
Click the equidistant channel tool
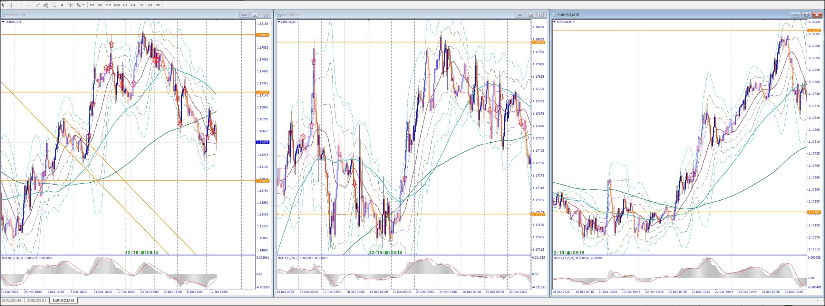click(46, 5)
